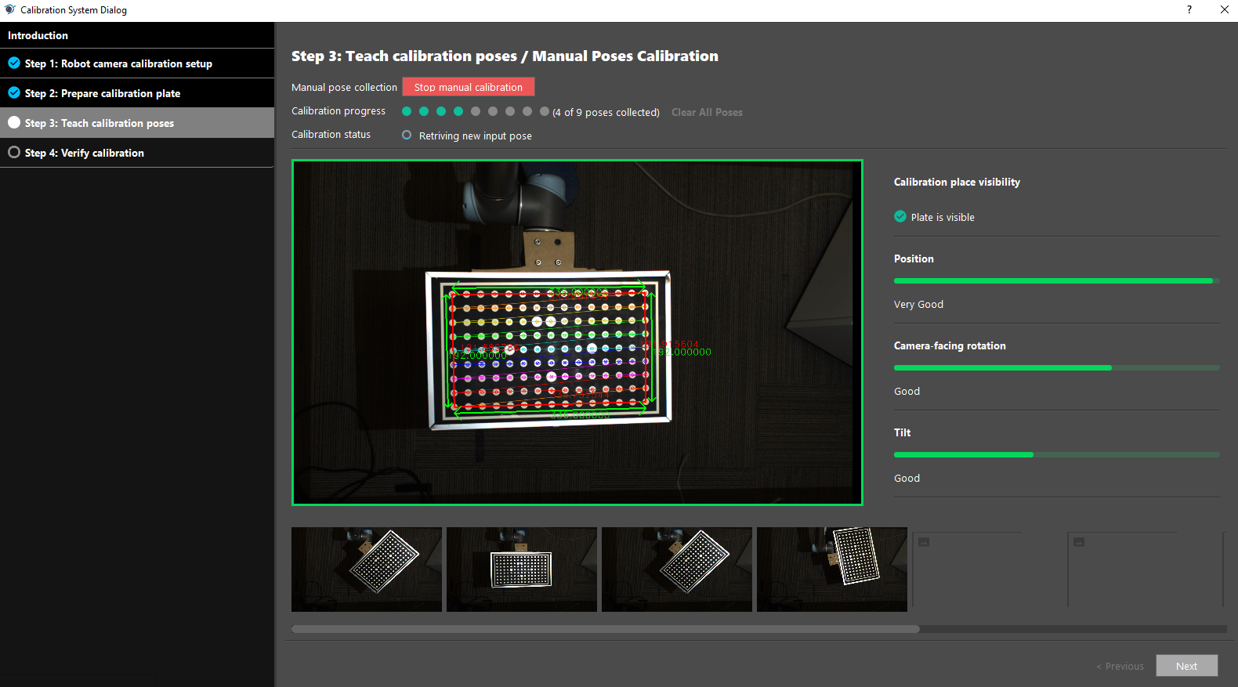Viewport: 1238px width, 687px height.
Task: Click 'Calibration place visibility' heading
Action: pos(957,182)
